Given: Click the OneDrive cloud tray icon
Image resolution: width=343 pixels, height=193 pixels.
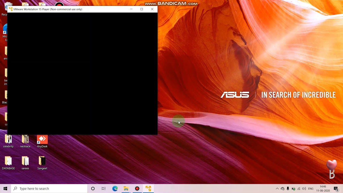Looking at the screenshot, I should pyautogui.click(x=282, y=189).
